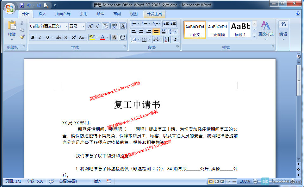Click the zoom out minus button

[255, 181]
